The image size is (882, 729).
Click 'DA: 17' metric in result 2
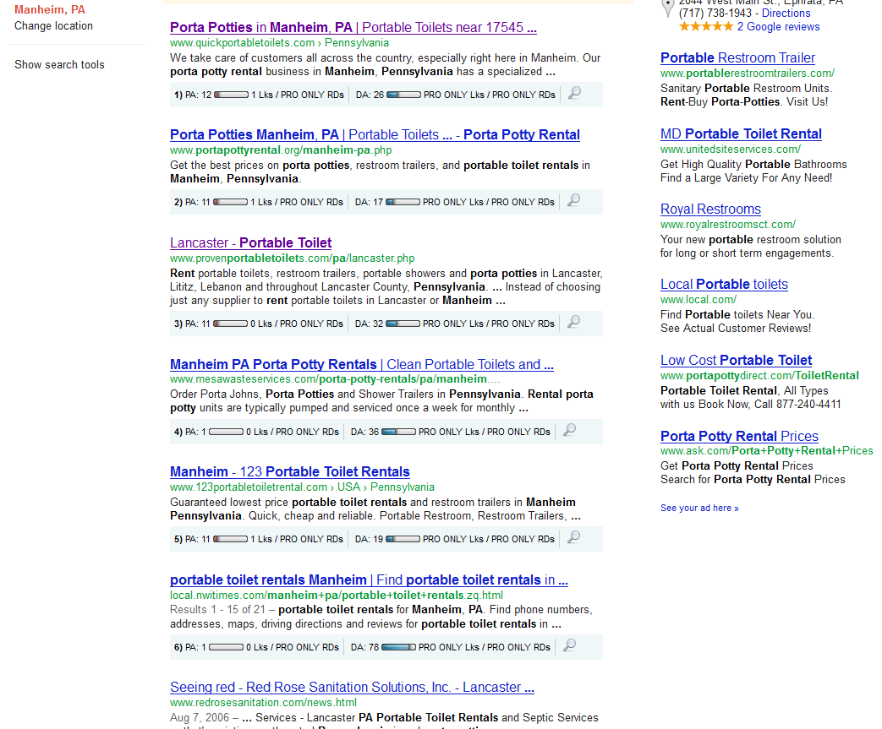click(x=369, y=203)
